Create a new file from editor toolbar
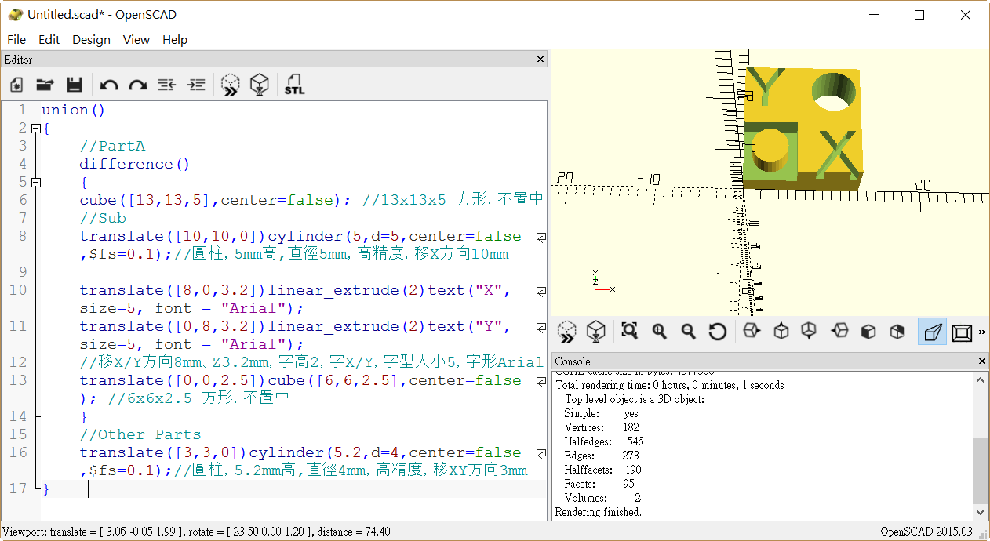The height and width of the screenshot is (541, 990). (x=16, y=85)
